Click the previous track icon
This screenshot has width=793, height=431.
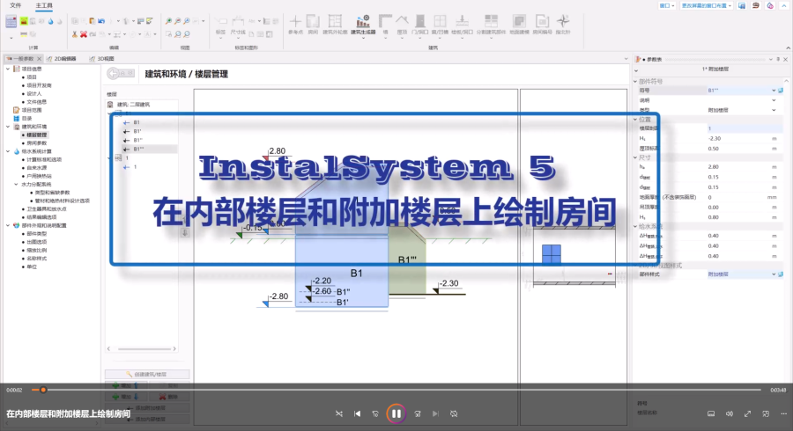pyautogui.click(x=358, y=413)
